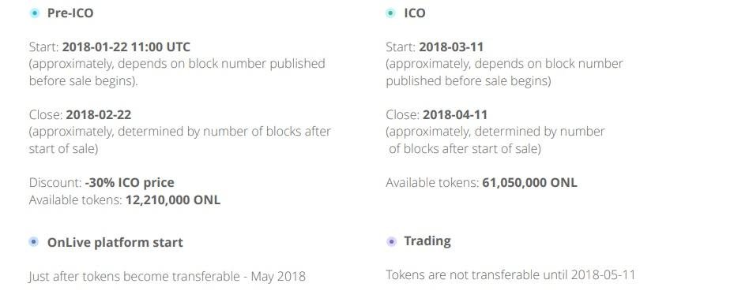
Task: Click the teal bullet icon beside Pre-ICO
Action: [x=34, y=13]
